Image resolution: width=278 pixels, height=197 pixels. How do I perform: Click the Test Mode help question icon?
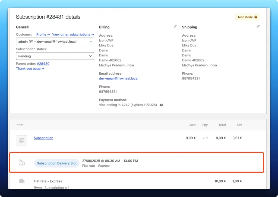point(256,17)
